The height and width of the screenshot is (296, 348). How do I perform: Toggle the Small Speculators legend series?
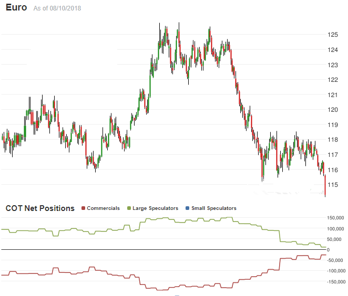click(x=213, y=208)
